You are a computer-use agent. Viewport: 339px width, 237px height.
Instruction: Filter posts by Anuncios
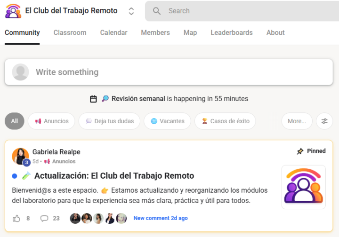click(51, 121)
